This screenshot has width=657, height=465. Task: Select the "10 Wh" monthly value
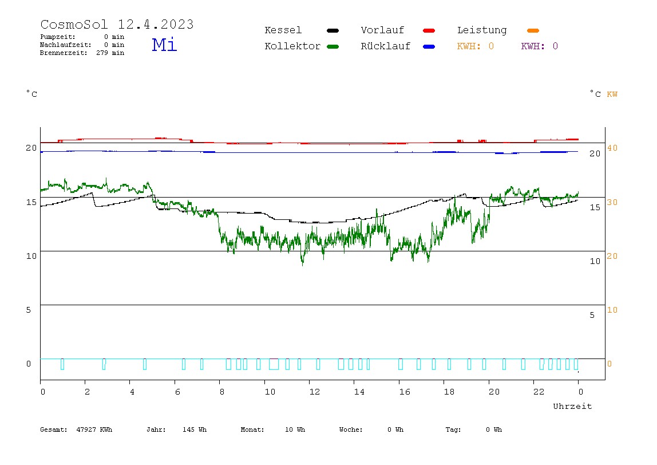click(295, 429)
